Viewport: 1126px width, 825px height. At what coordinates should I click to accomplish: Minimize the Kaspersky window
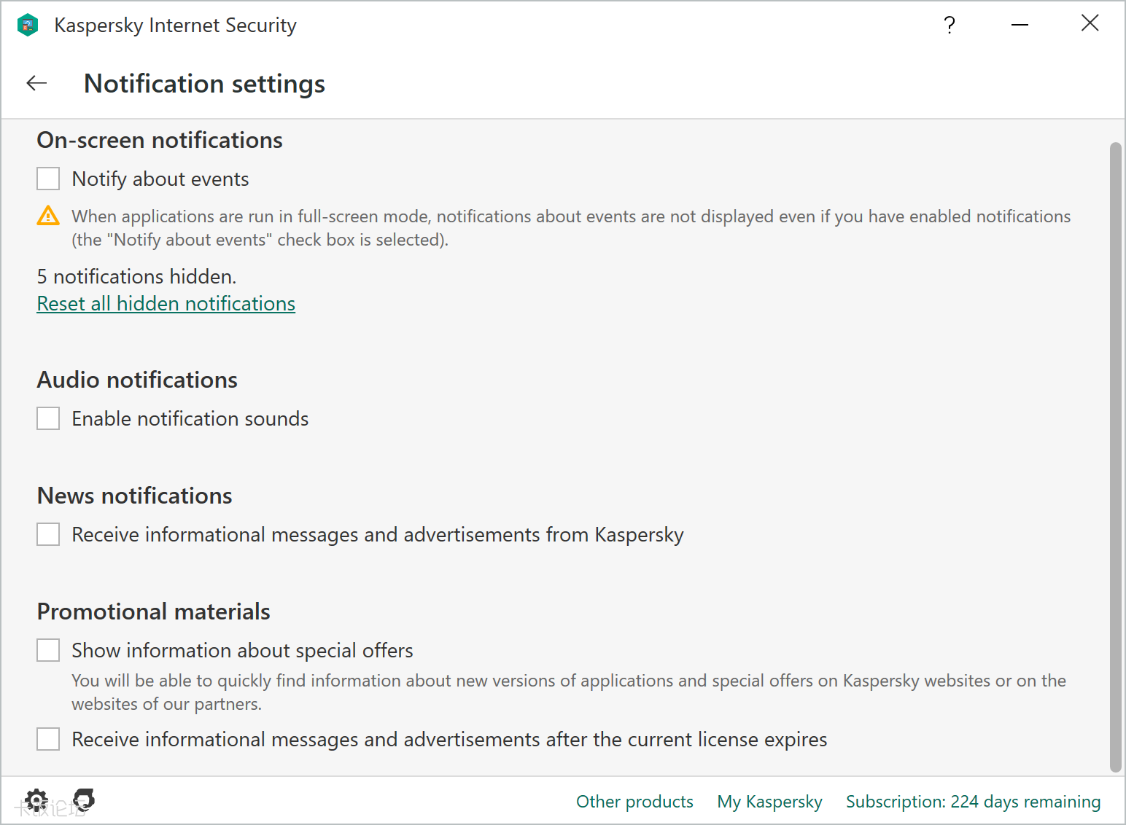1020,26
